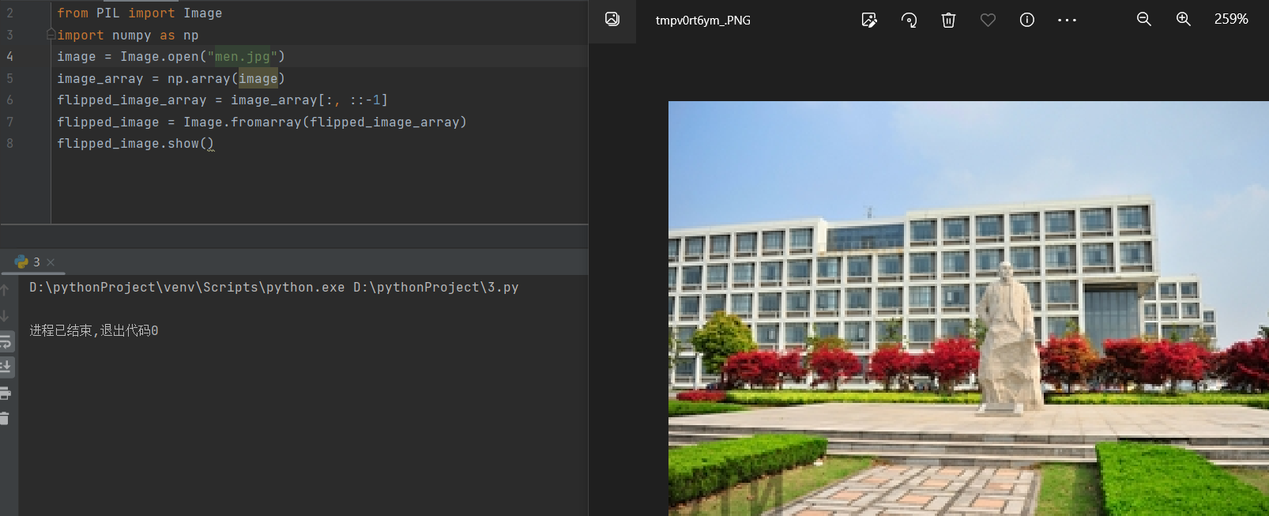Click the code fold marker on line 3
The image size is (1269, 516).
[51, 35]
